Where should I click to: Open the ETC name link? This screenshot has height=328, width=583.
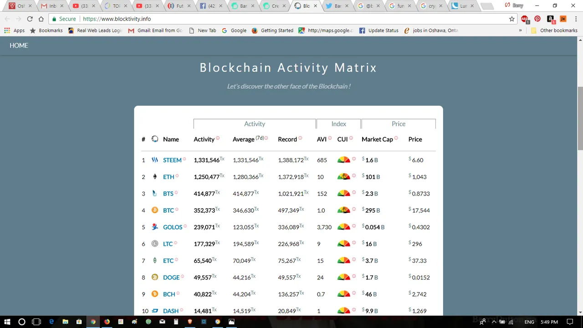[x=168, y=261]
